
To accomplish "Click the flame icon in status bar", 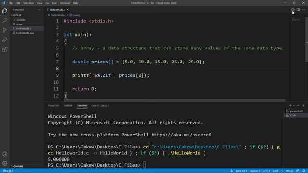I will coord(231,171).
